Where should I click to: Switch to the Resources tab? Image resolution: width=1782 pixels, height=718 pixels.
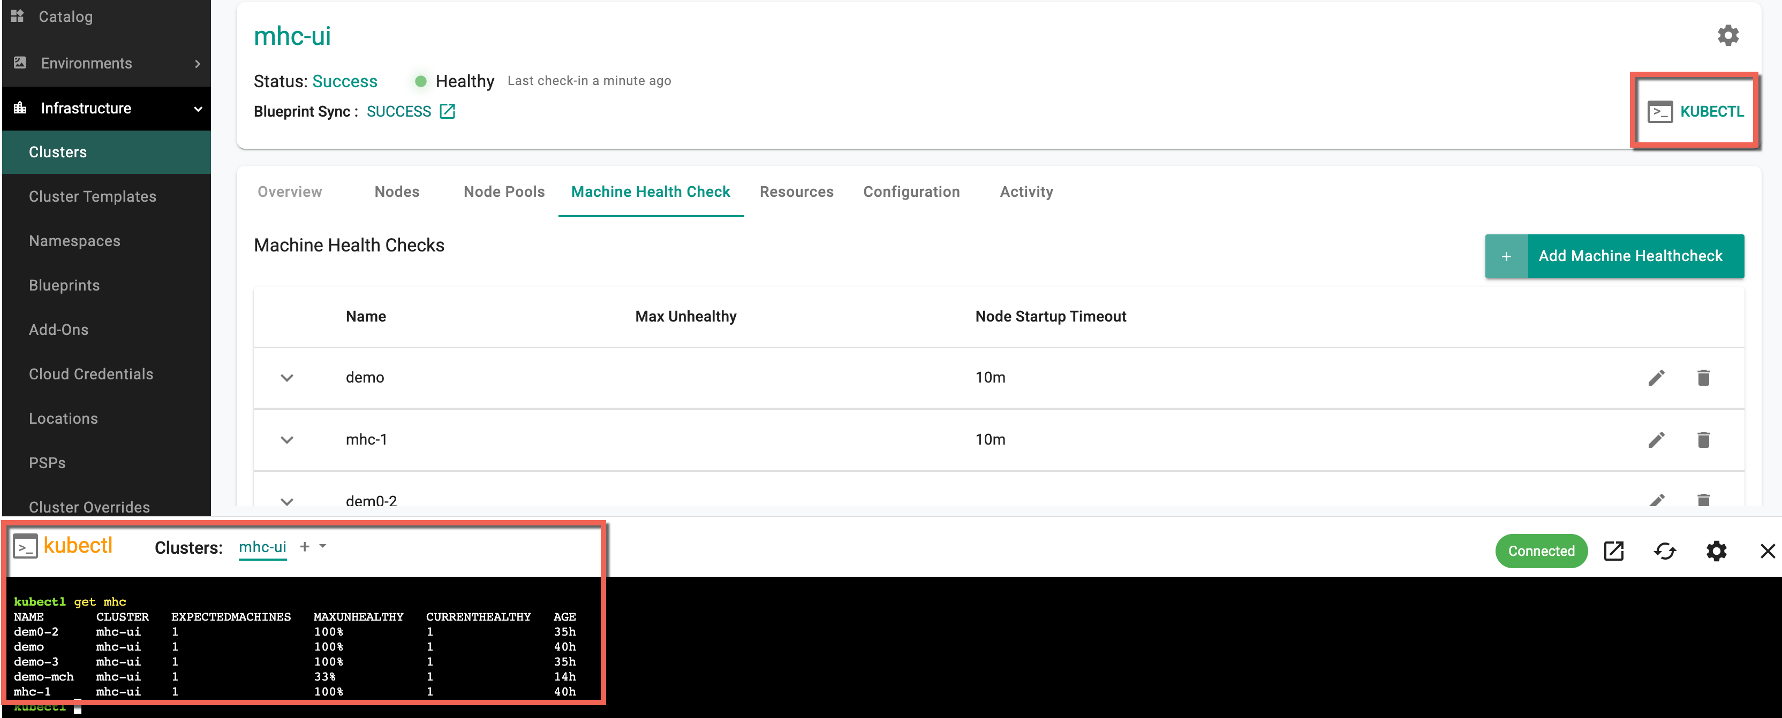796,192
